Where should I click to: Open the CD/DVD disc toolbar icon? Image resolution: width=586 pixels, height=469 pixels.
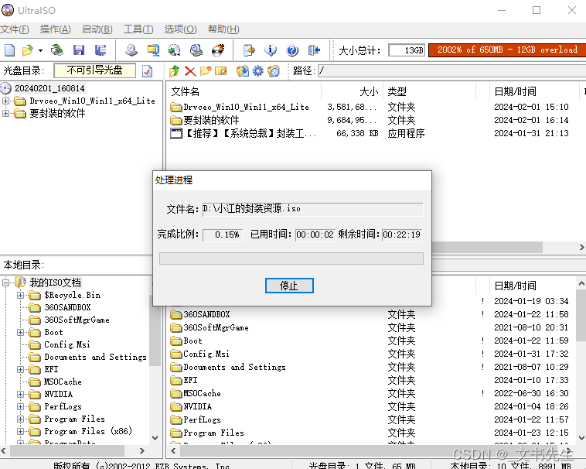[57, 50]
